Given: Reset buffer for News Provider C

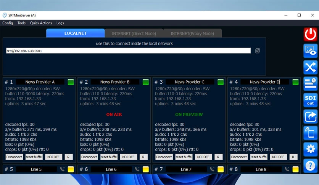Looking at the screenshot, I should pos(184,157).
